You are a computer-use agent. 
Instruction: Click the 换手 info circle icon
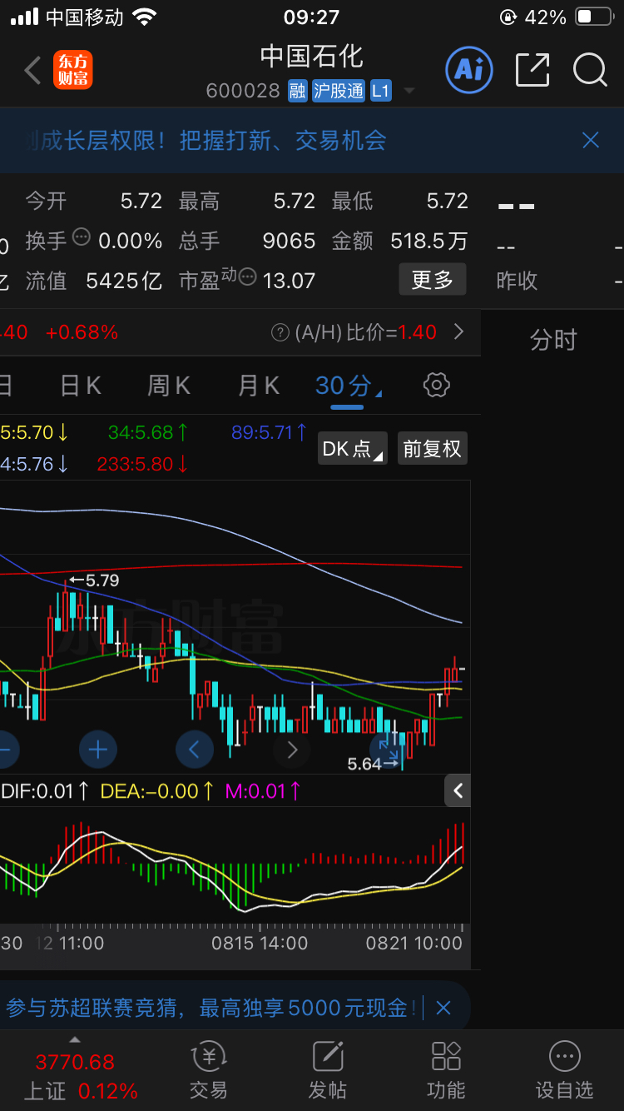(82, 237)
